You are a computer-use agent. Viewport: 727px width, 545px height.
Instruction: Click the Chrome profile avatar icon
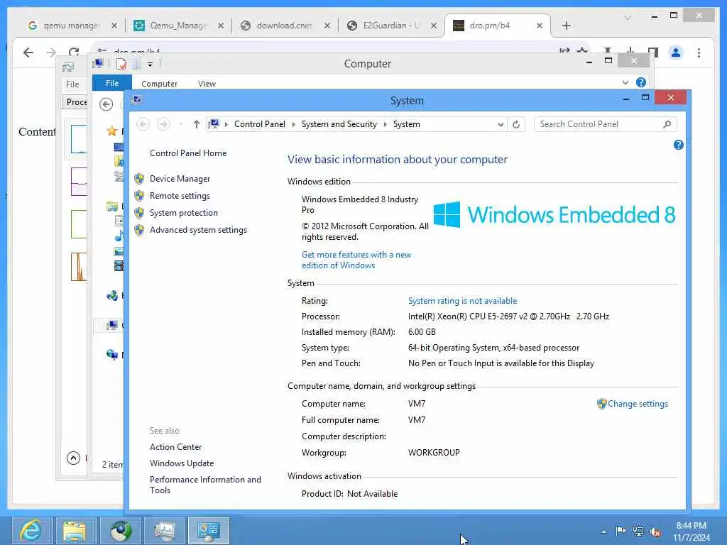coord(676,53)
